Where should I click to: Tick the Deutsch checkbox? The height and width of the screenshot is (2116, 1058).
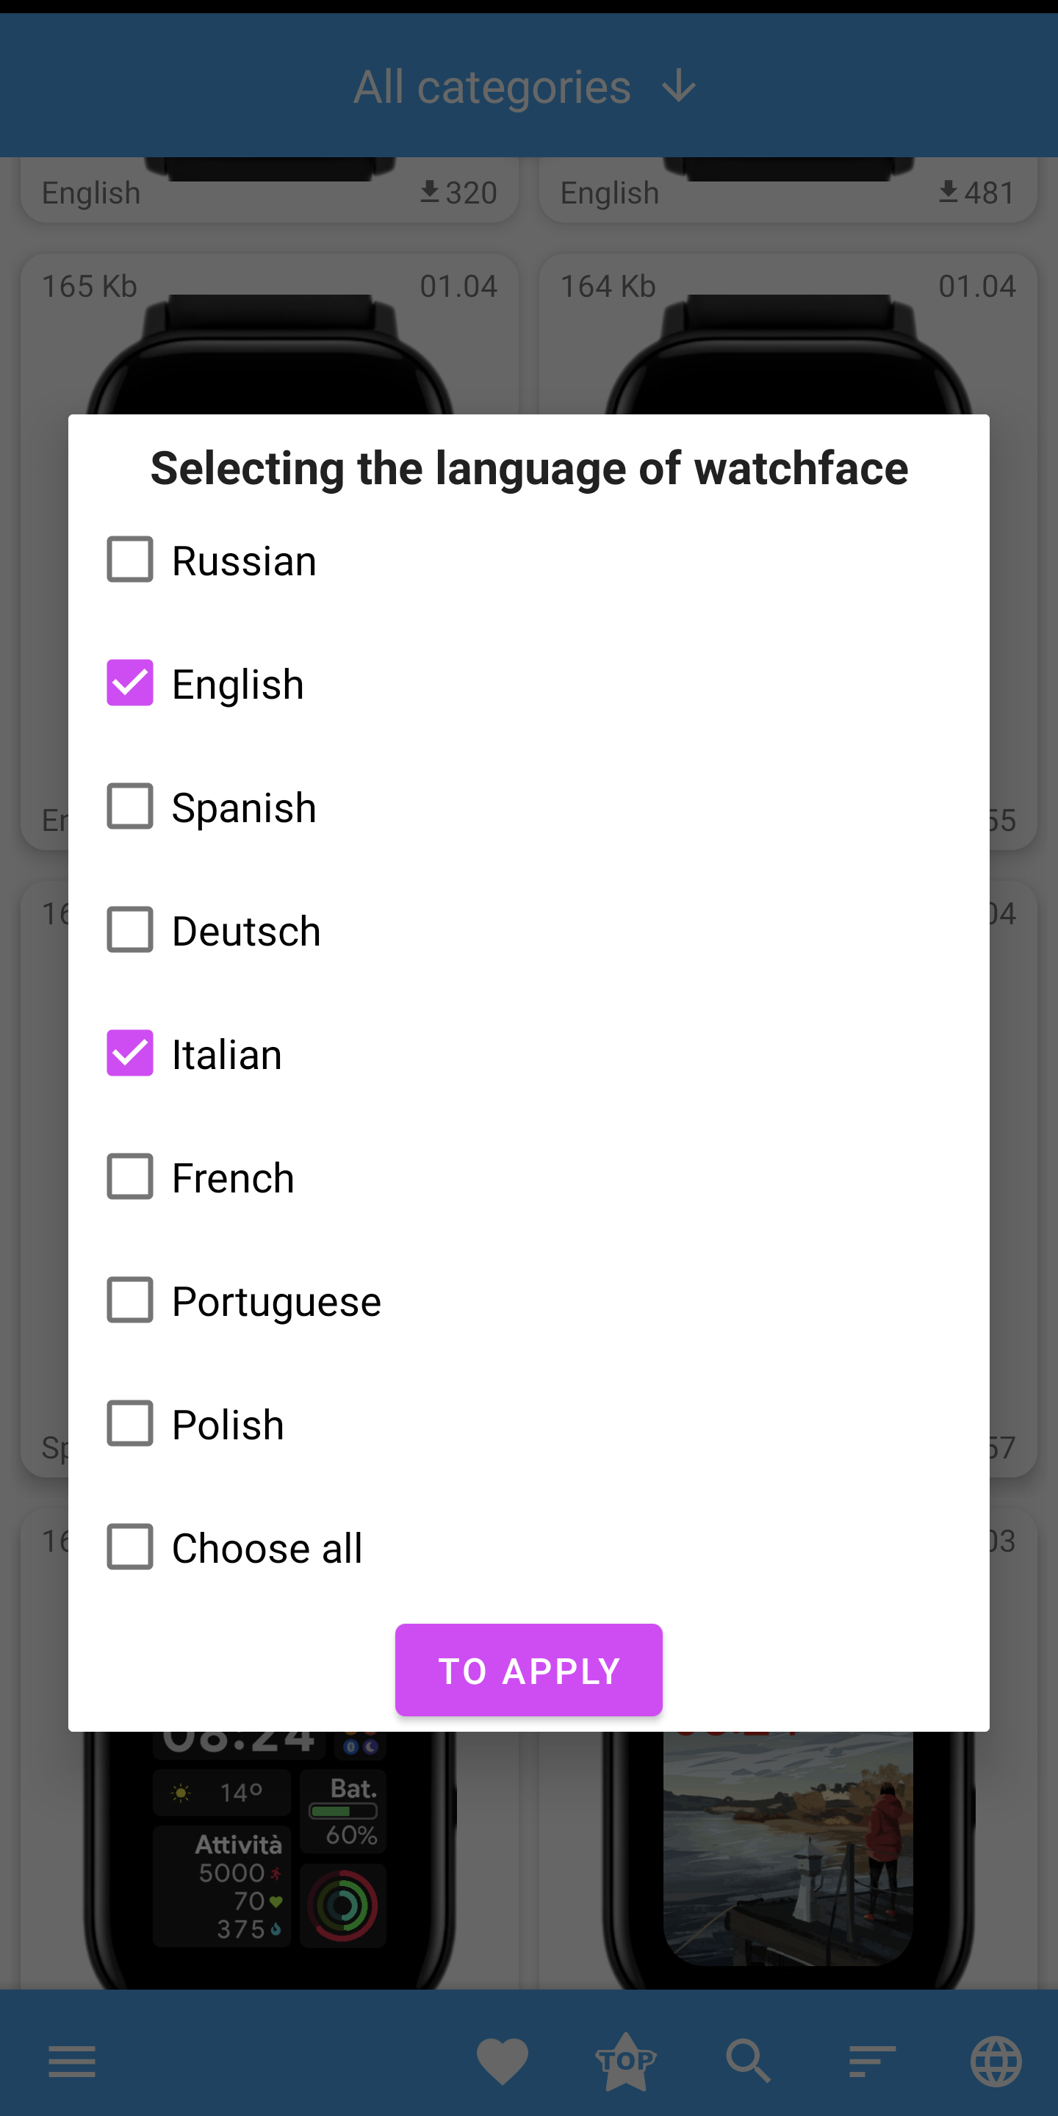tap(130, 930)
